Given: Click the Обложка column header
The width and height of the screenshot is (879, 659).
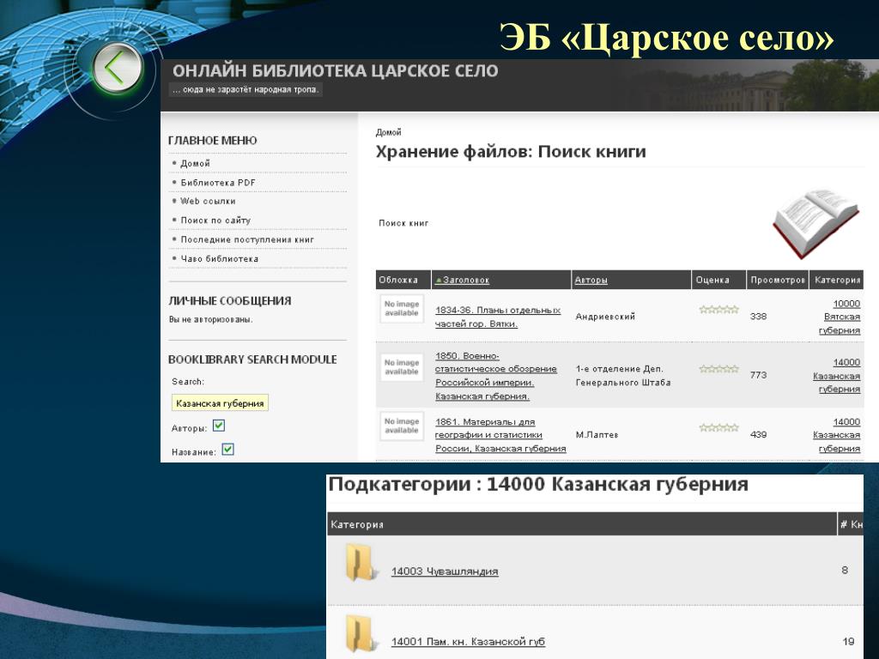Looking at the screenshot, I should (398, 280).
